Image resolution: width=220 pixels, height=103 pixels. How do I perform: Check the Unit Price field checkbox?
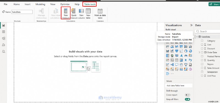click(x=202, y=76)
